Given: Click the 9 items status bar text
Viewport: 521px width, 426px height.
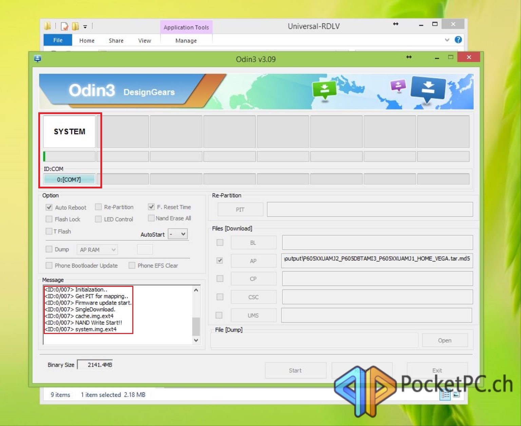Looking at the screenshot, I should (60, 395).
